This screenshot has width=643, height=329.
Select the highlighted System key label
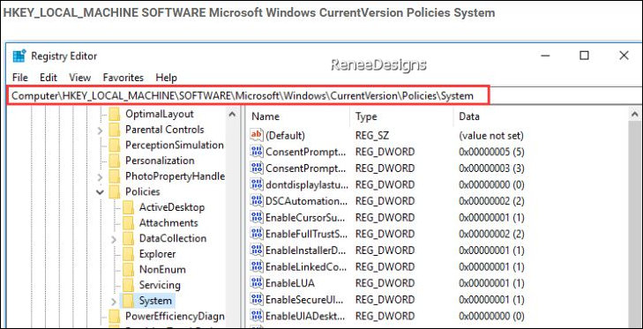155,301
